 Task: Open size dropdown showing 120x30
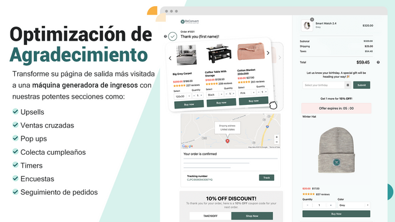pos(183,96)
